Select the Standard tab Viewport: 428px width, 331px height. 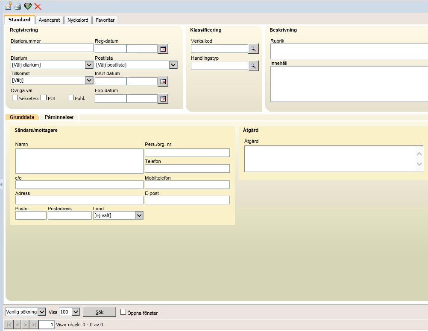coord(19,20)
